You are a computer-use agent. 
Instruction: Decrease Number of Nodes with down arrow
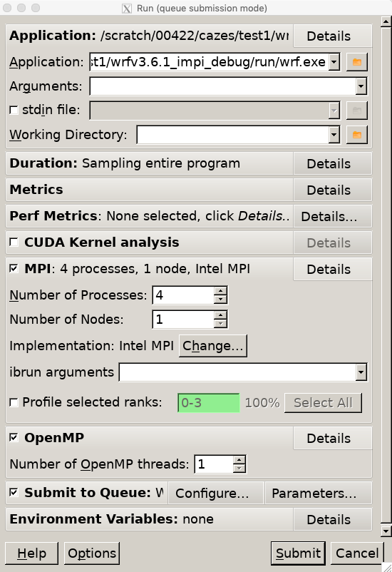(220, 324)
